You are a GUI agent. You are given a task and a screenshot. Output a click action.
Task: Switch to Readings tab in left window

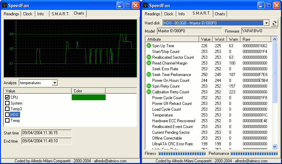[x=12, y=14]
